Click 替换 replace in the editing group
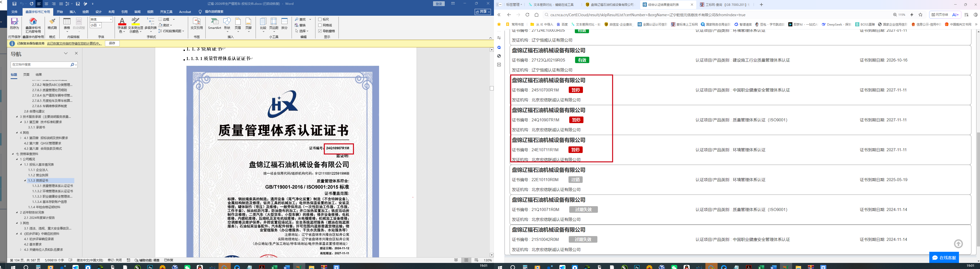The image size is (980, 269). pos(300,25)
